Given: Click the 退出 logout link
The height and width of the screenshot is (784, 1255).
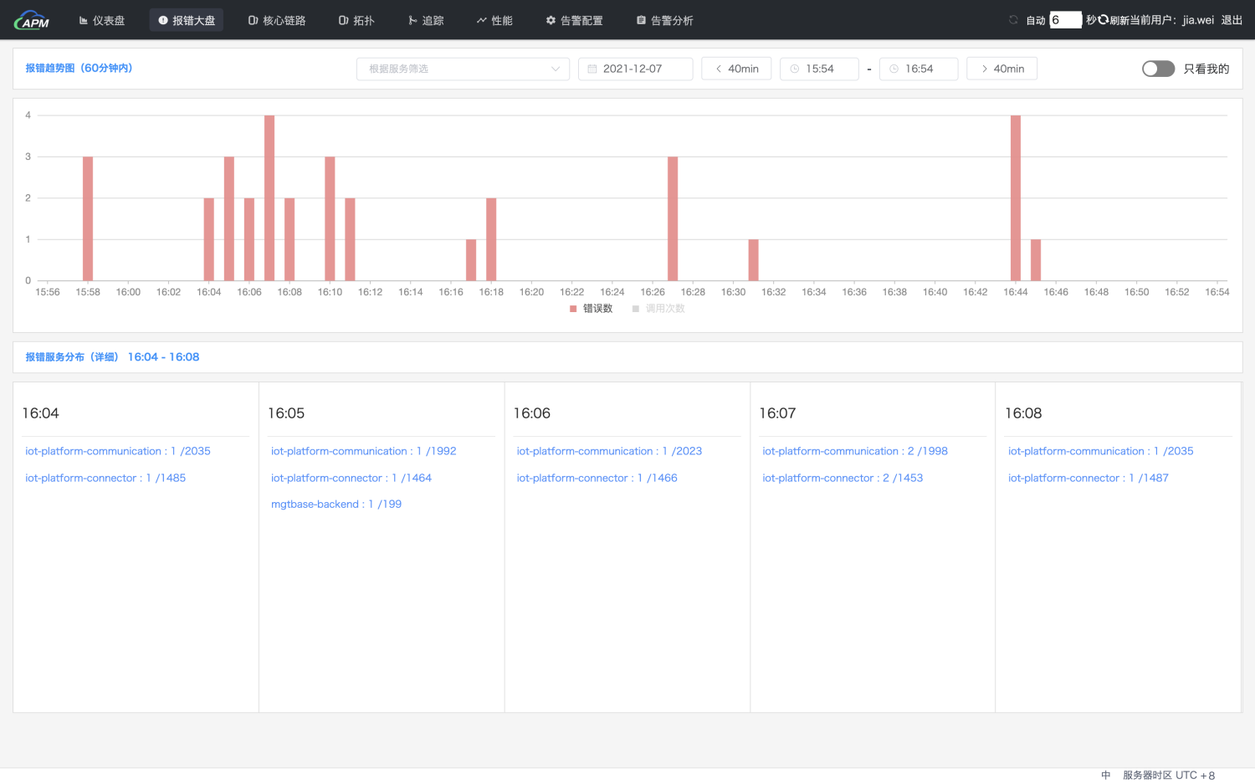Looking at the screenshot, I should [1232, 20].
